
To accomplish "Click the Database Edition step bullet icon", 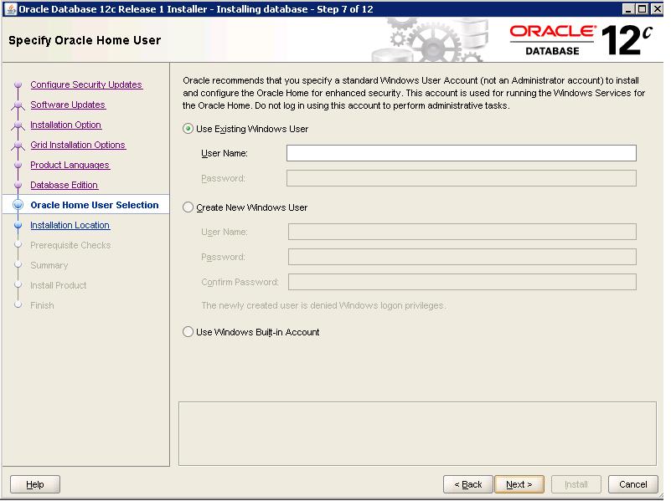I will click(x=17, y=186).
